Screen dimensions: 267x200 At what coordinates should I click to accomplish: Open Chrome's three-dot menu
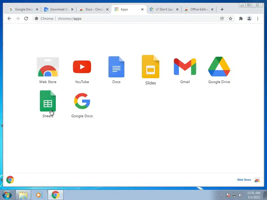pyautogui.click(x=258, y=18)
